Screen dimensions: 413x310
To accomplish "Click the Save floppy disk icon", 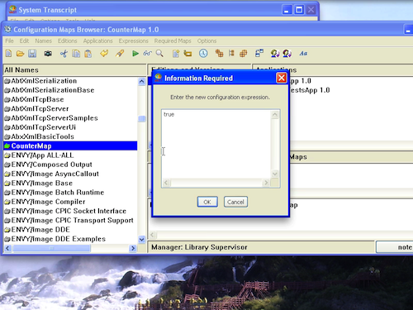I will 32,53.
